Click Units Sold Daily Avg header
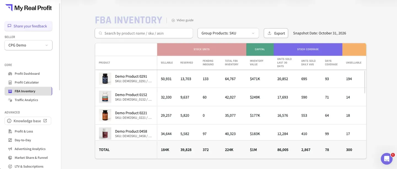Image resolution: width=397 pixels, height=169 pixels. pos(309,63)
